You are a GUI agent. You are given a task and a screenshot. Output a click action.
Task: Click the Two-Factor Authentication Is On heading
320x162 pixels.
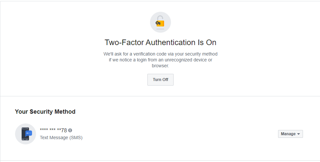[160, 42]
